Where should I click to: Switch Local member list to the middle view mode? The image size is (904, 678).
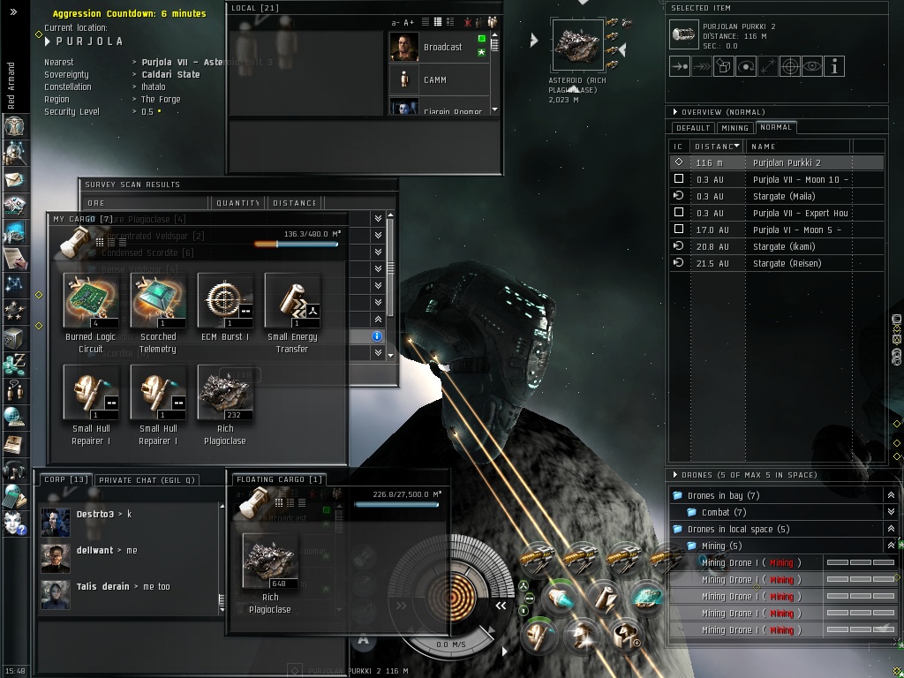[438, 22]
